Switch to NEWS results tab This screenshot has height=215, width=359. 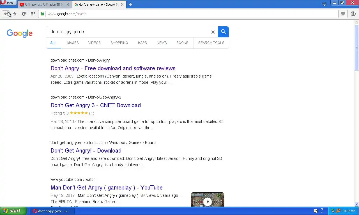162,43
